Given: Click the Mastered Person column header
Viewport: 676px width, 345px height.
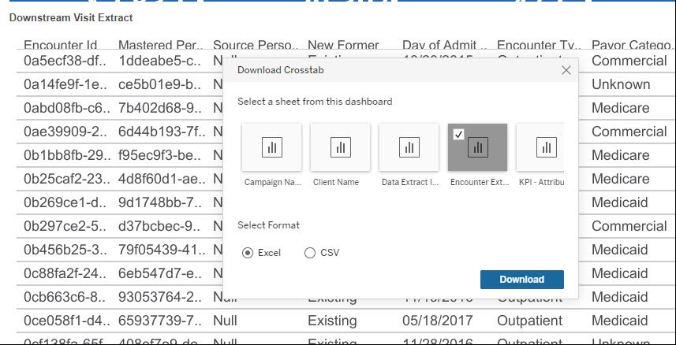Looking at the screenshot, I should (160, 46).
